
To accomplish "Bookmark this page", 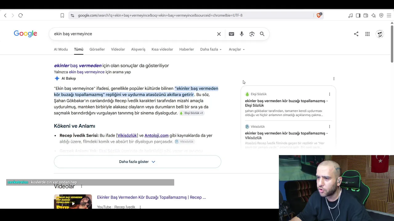I will pos(62,15).
